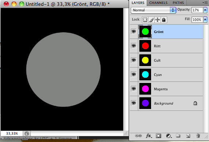Hide the Cyan layer

(x=134, y=74)
